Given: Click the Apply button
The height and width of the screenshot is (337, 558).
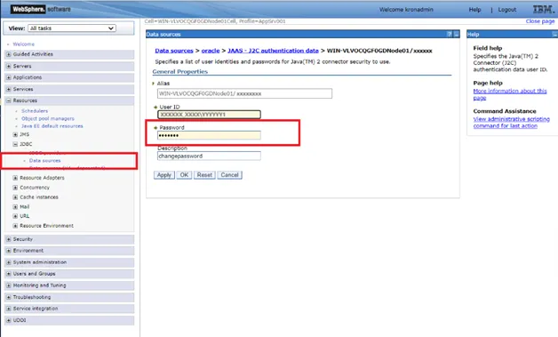Looking at the screenshot, I should [164, 175].
